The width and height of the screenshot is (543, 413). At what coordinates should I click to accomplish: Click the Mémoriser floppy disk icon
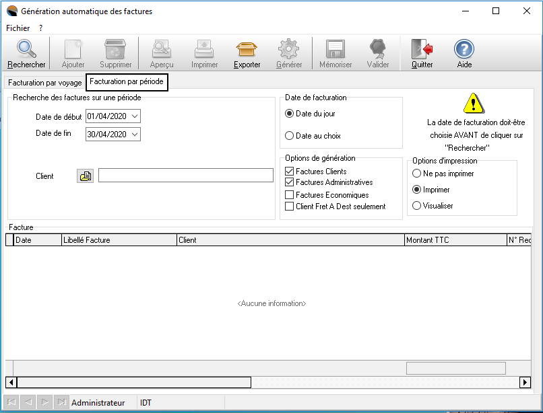336,50
